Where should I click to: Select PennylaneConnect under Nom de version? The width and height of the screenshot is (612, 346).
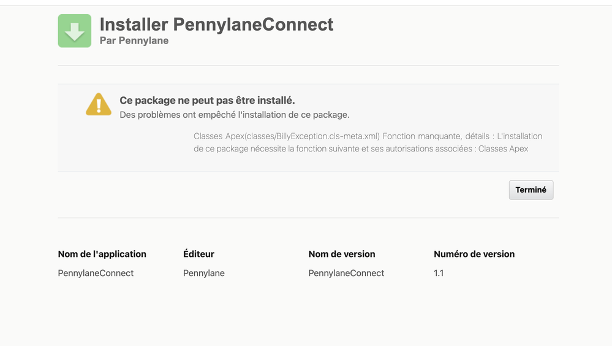(x=346, y=273)
